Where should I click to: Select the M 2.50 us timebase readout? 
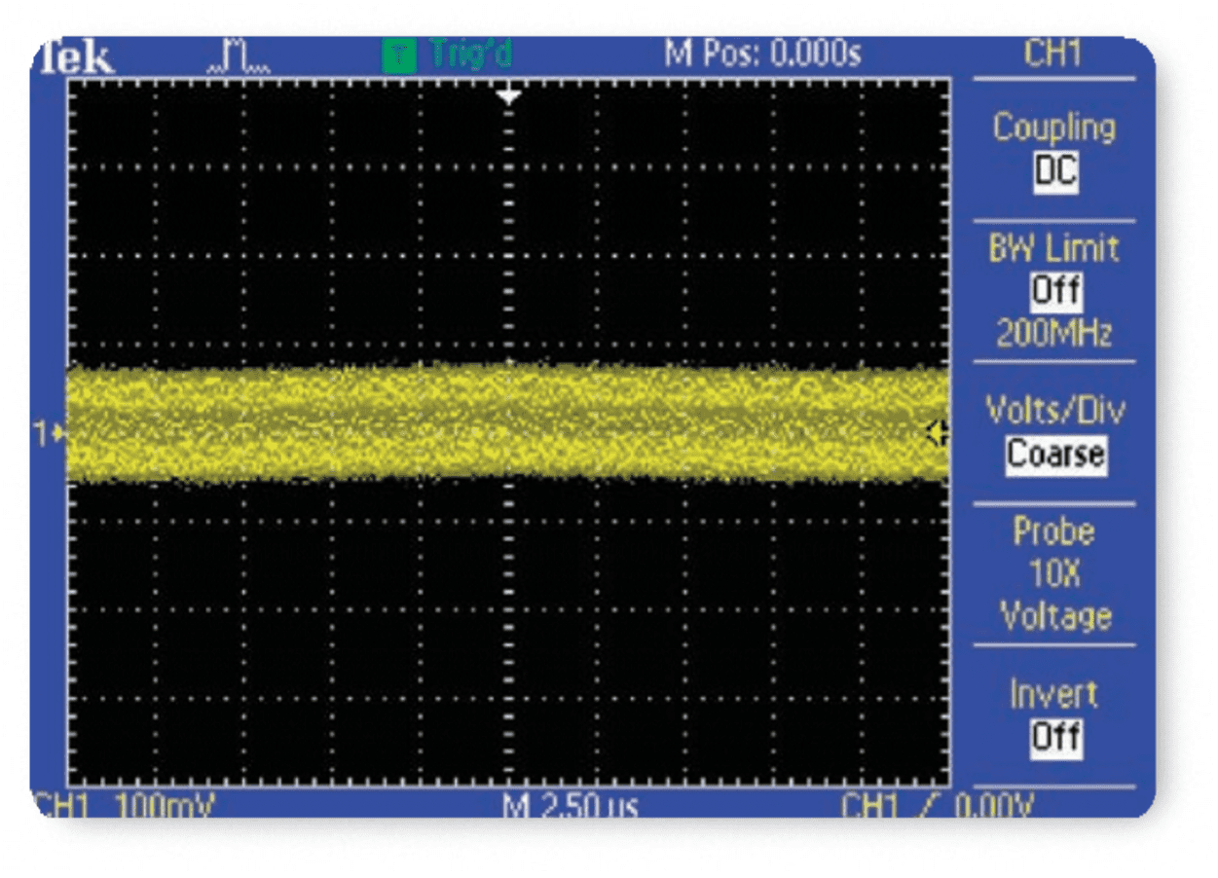570,805
